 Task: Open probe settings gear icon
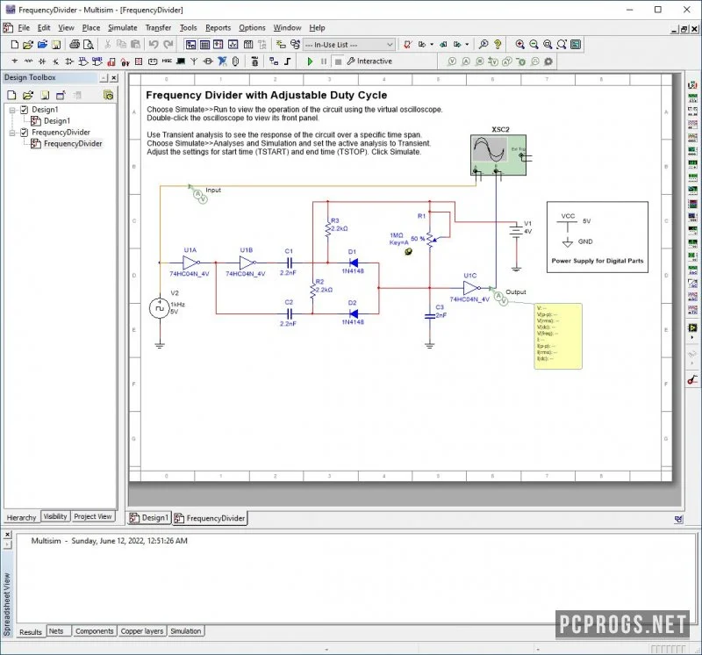[548, 61]
